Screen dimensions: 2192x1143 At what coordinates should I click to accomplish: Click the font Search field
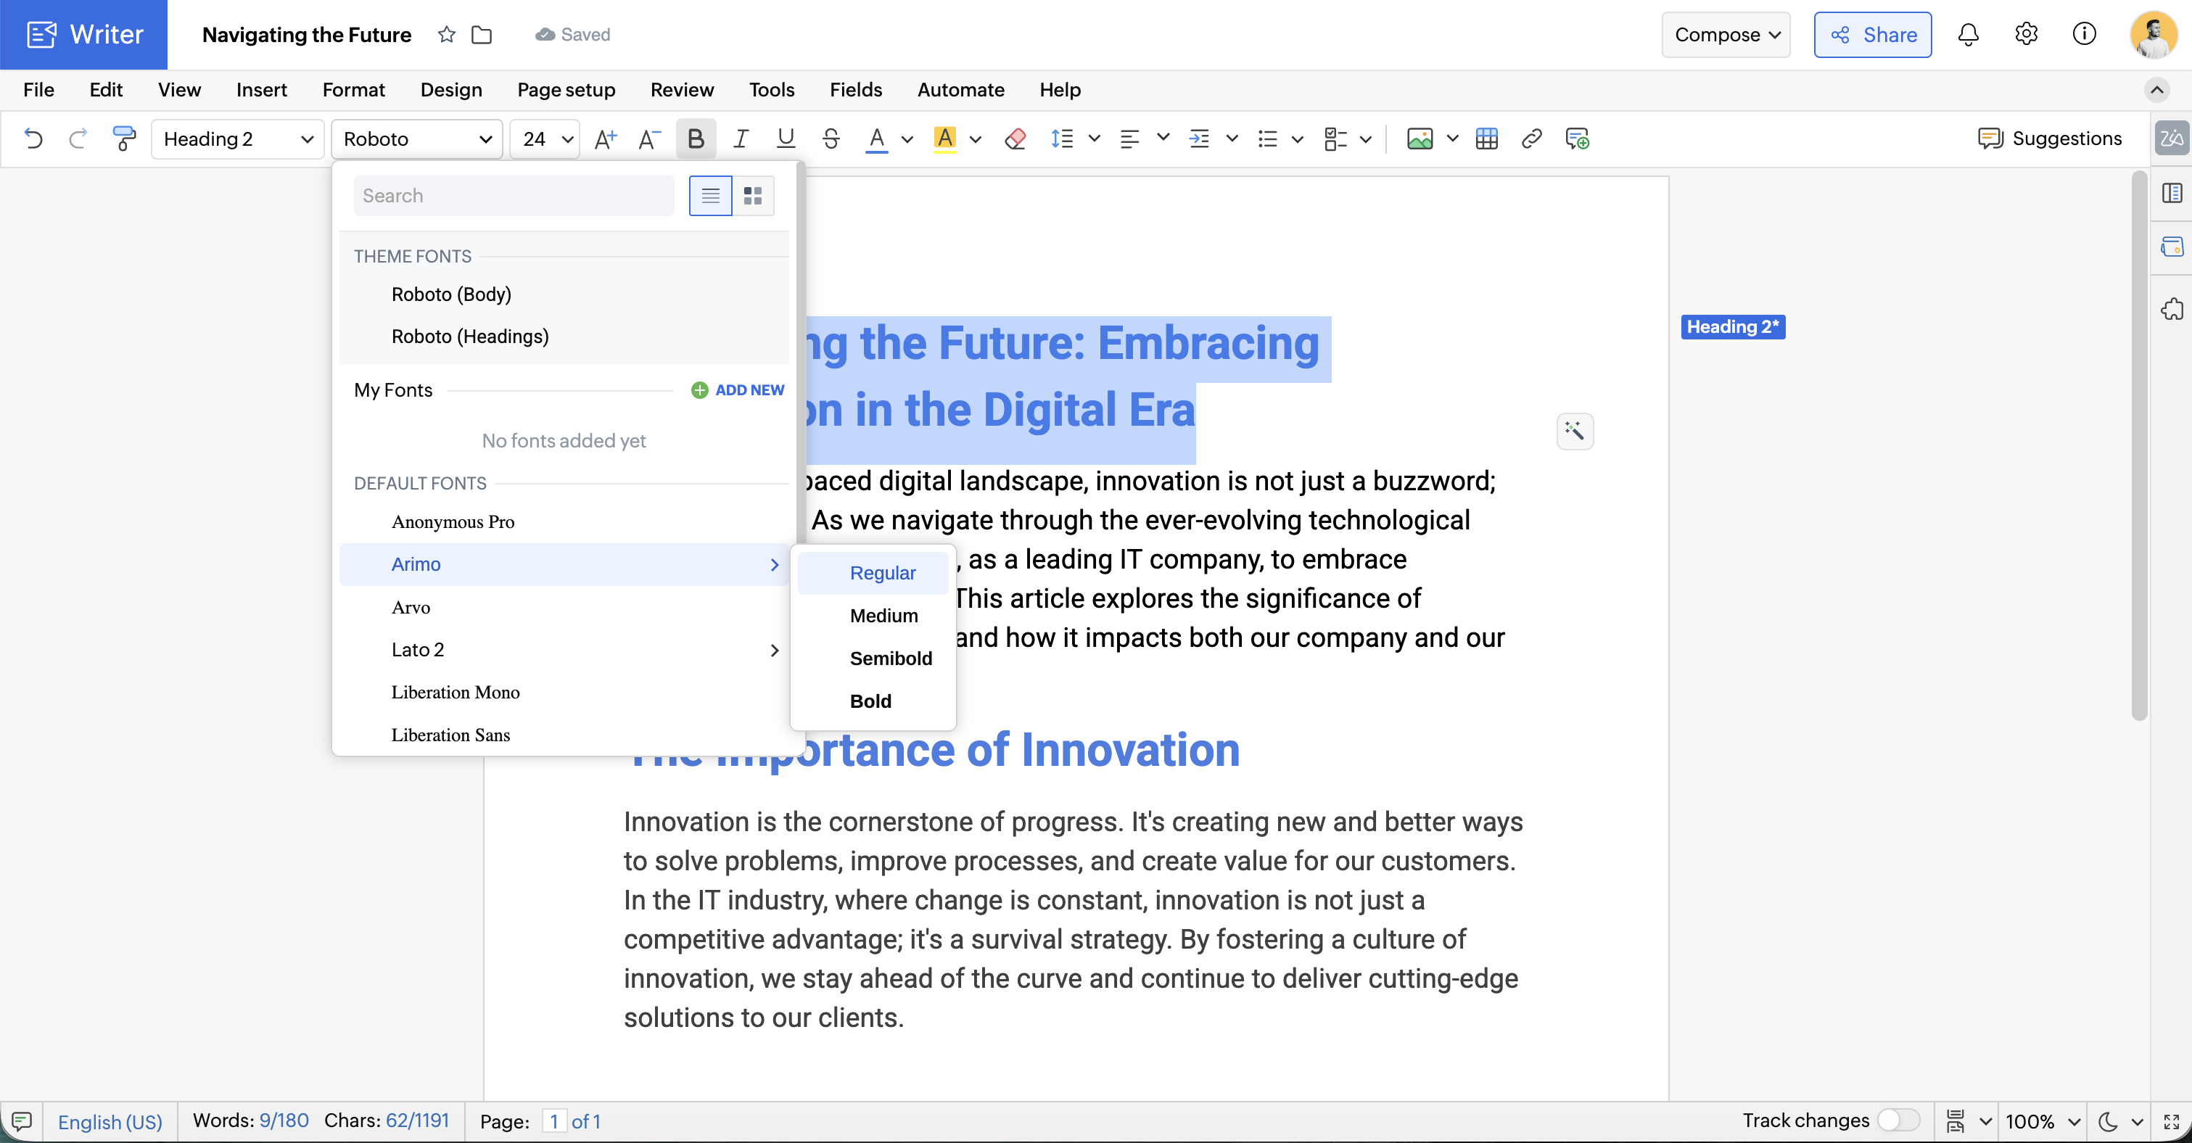point(513,196)
